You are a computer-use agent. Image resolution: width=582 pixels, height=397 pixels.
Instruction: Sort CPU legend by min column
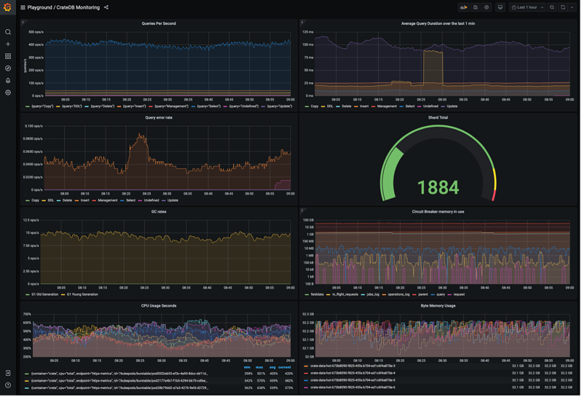point(247,368)
